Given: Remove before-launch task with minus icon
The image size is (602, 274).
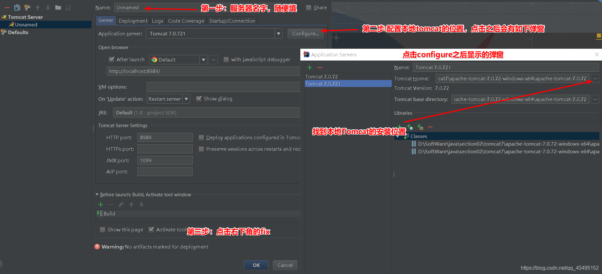Looking at the screenshot, I should [x=111, y=205].
